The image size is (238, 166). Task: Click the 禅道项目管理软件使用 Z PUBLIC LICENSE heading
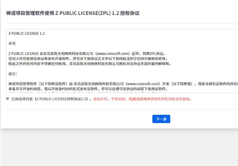point(73,13)
